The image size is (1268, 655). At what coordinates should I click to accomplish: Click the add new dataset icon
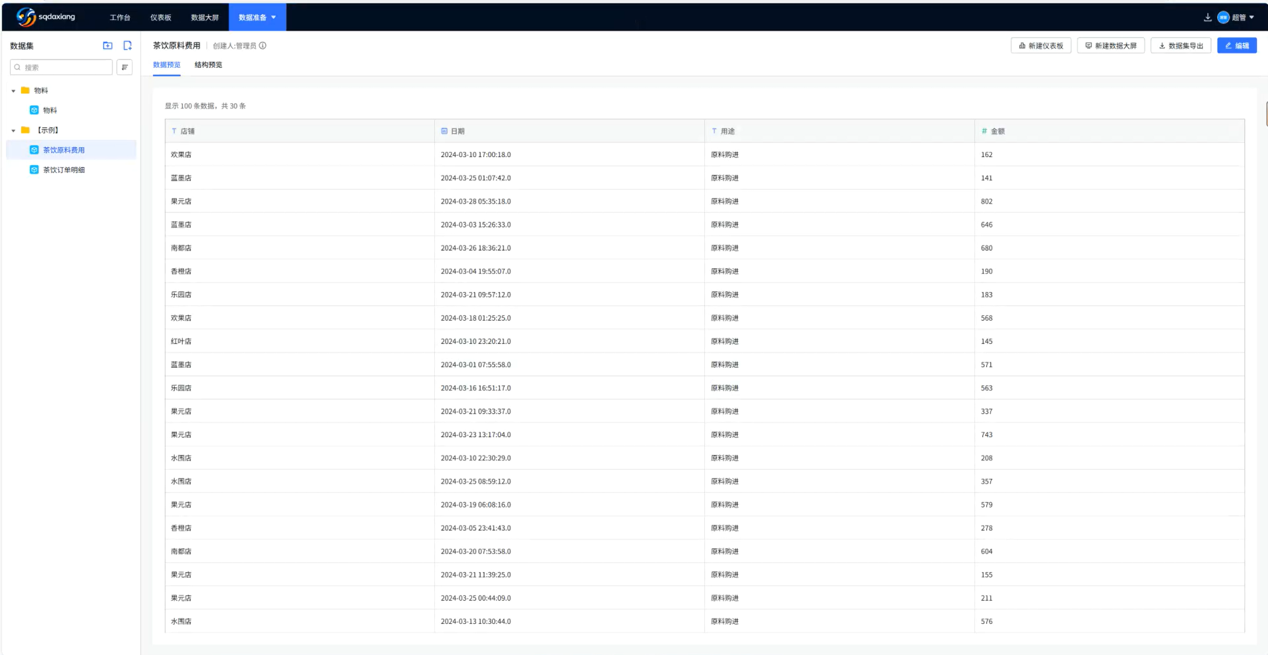pos(127,45)
